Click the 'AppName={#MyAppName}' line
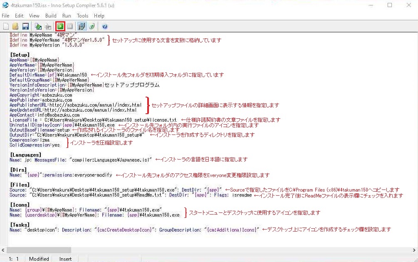Viewport: 418px width, 262px height. pyautogui.click(x=35, y=60)
